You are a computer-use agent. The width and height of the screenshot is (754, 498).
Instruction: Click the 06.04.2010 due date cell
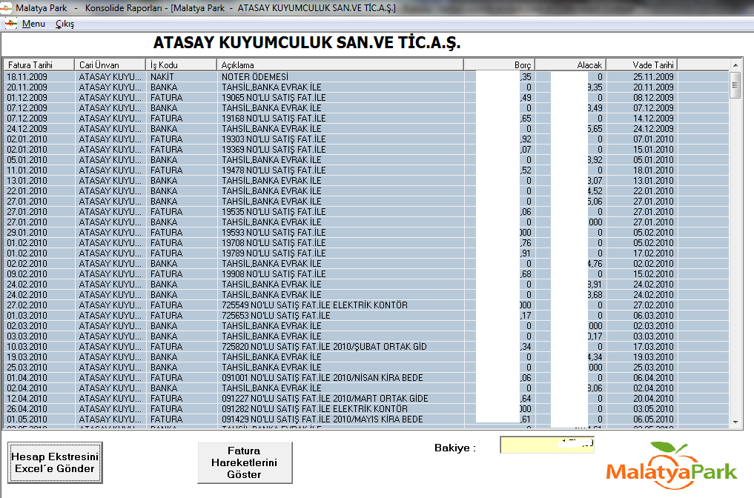point(641,378)
